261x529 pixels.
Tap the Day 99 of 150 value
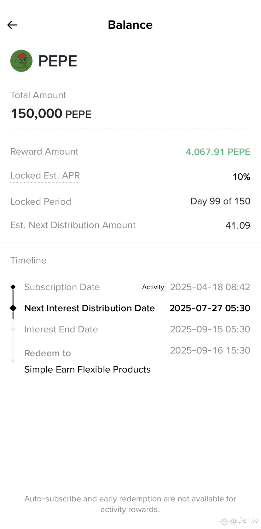[220, 201]
